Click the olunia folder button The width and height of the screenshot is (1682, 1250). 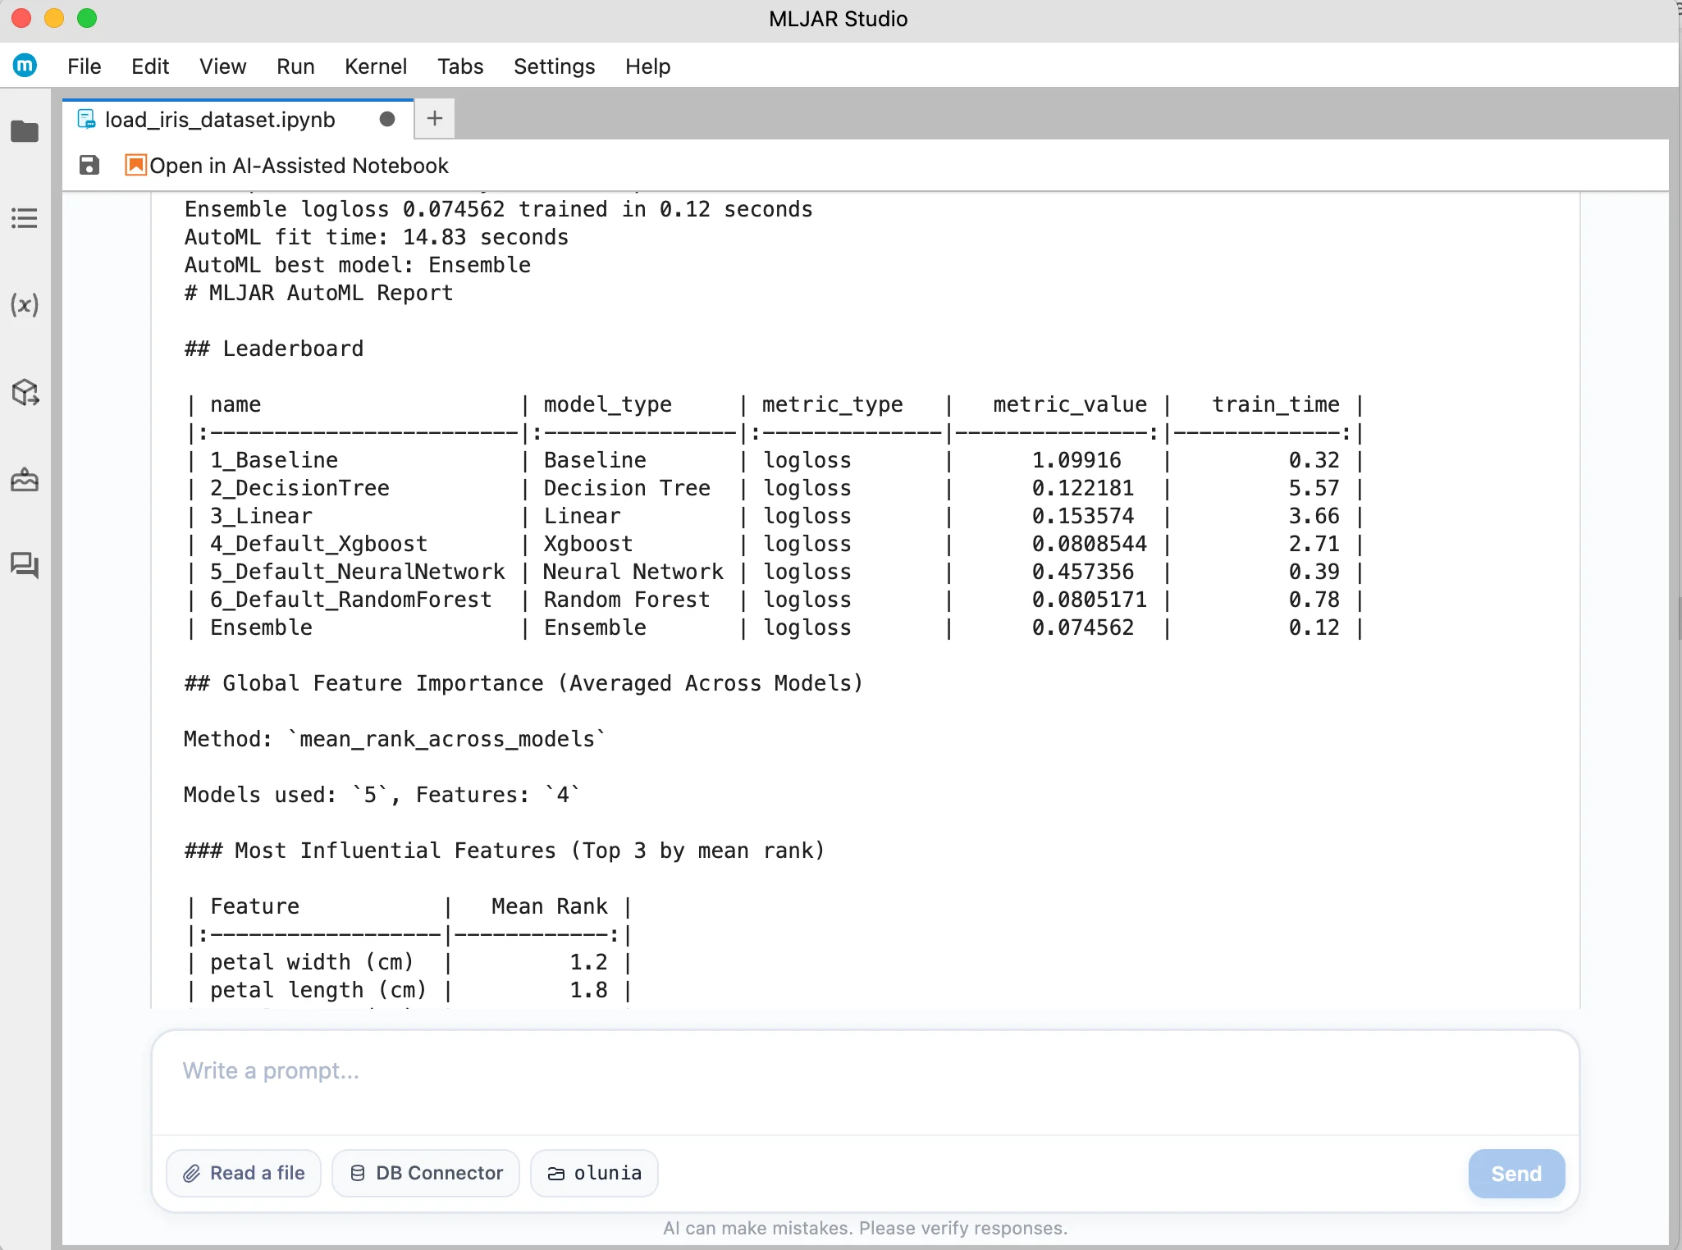(x=594, y=1173)
